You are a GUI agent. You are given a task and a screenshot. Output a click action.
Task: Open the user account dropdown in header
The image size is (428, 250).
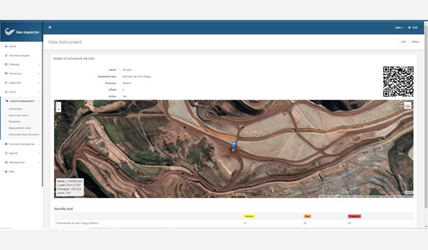coord(399,27)
